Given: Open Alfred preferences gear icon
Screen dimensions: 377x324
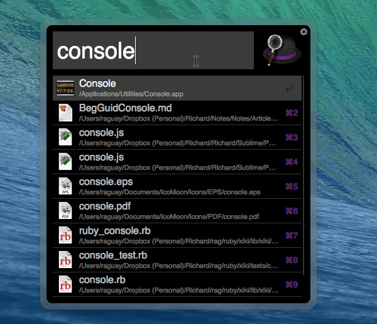Looking at the screenshot, I should pyautogui.click(x=303, y=32).
